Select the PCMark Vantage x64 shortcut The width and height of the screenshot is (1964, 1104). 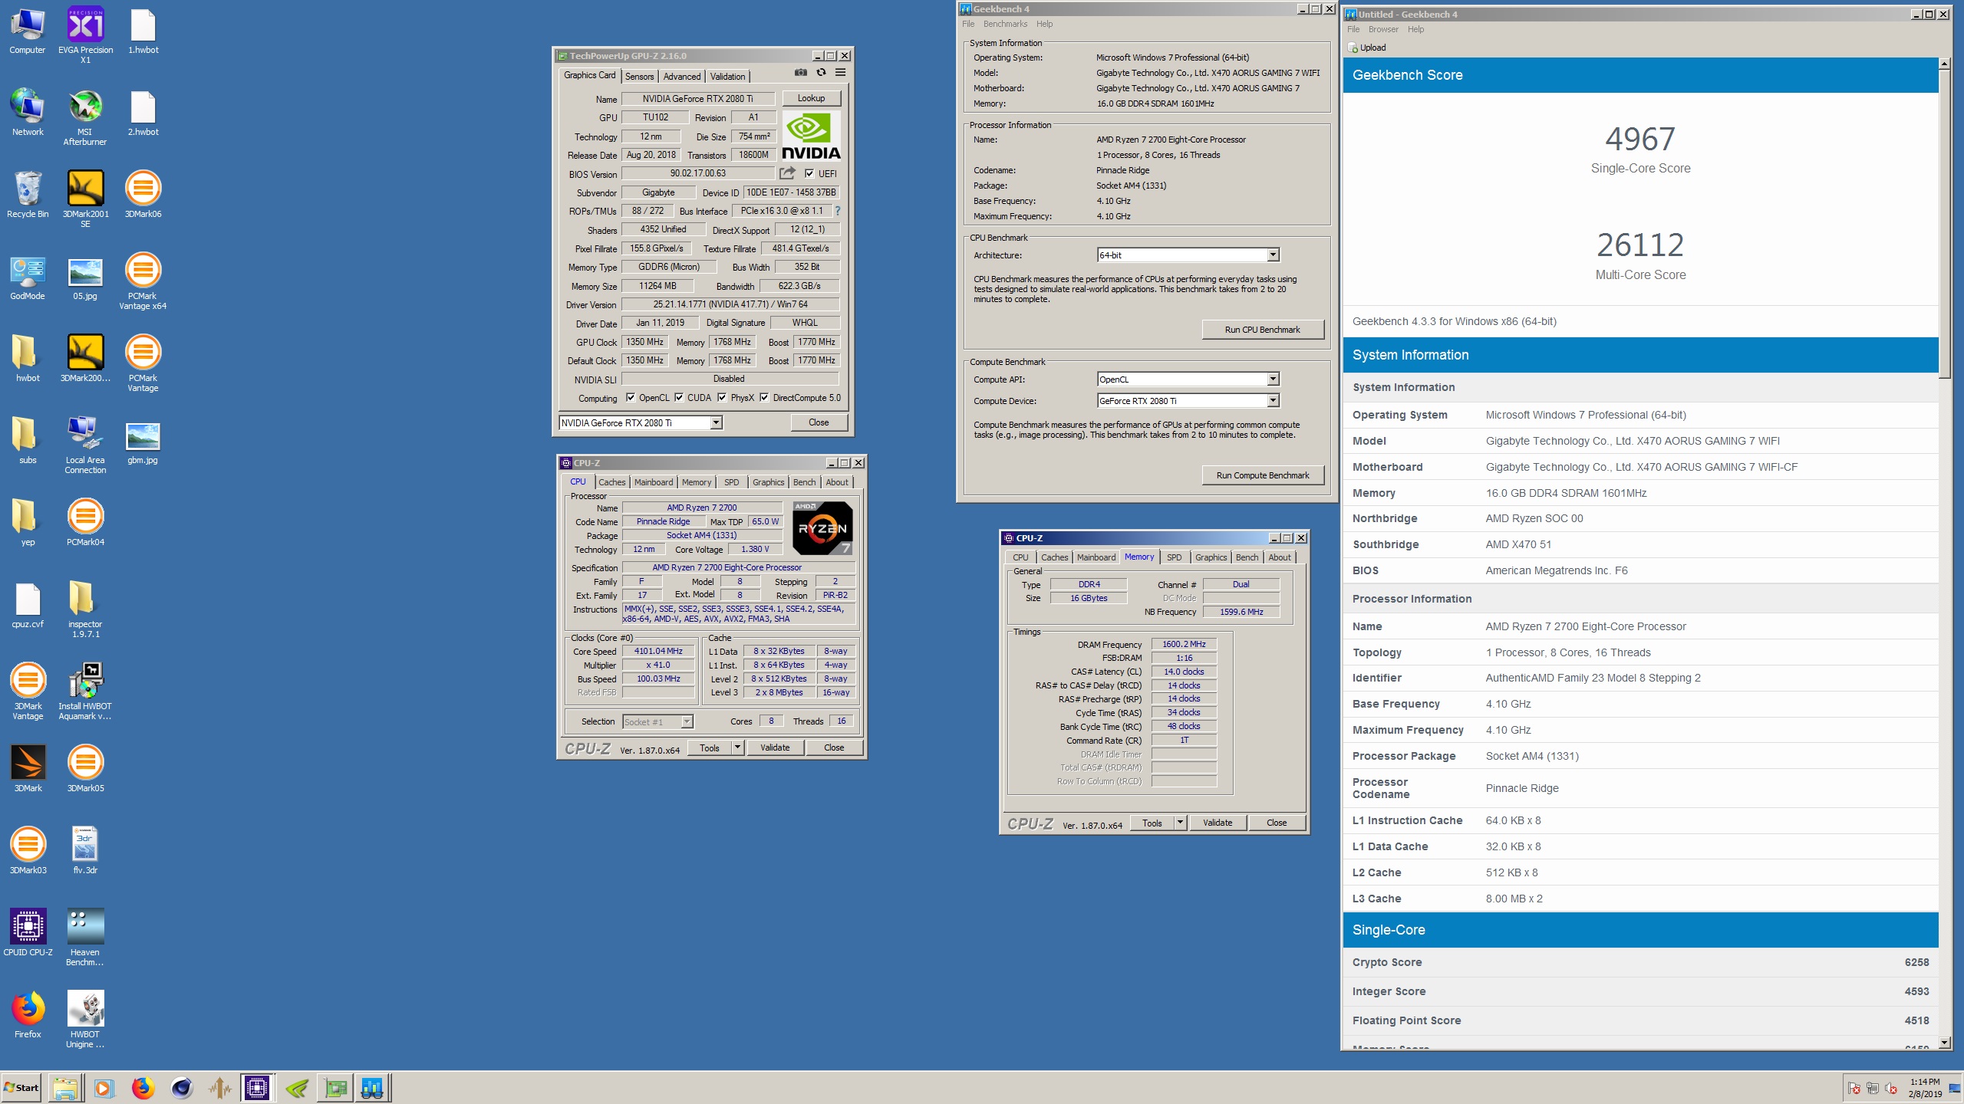[x=143, y=281]
